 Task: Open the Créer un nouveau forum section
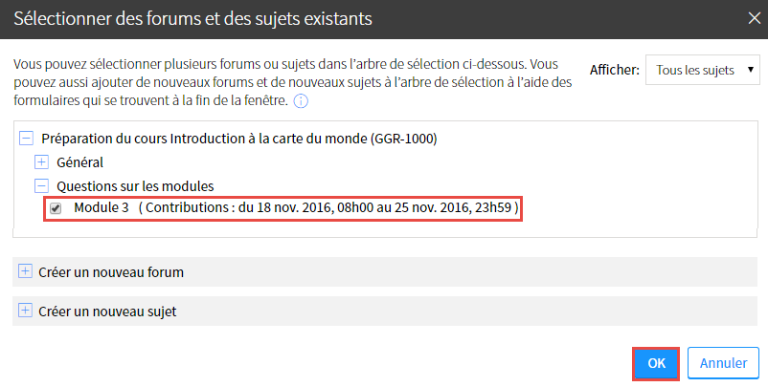pos(385,271)
